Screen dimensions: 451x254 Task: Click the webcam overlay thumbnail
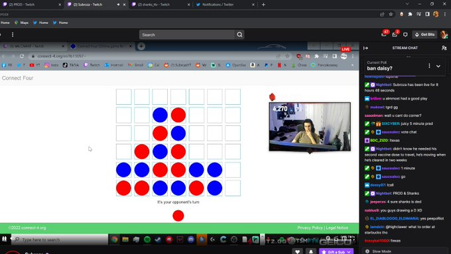pyautogui.click(x=310, y=127)
